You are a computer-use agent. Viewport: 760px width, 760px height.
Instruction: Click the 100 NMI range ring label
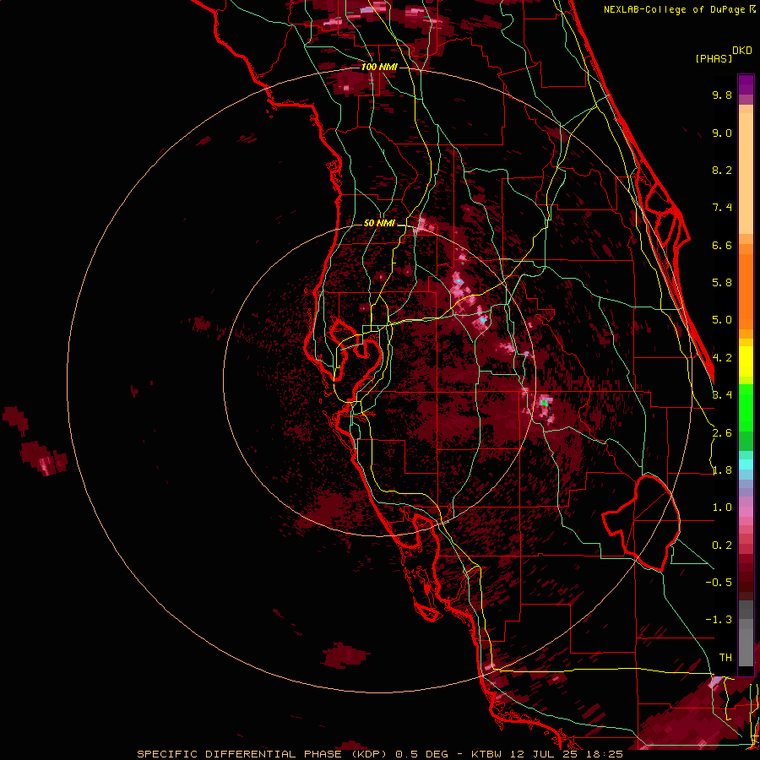[379, 67]
